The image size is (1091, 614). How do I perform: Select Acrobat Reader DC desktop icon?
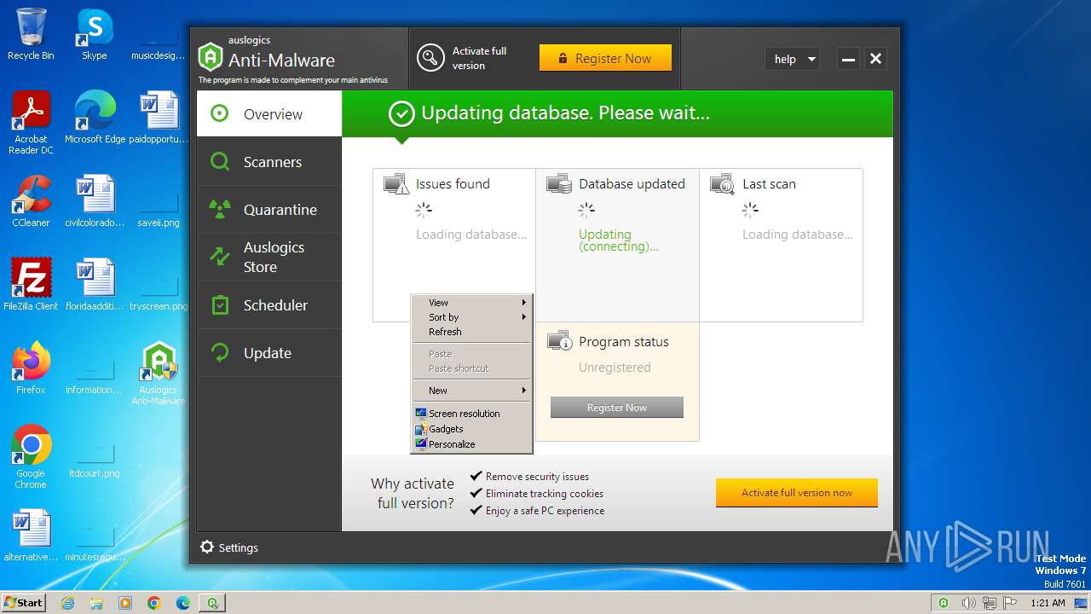pos(31,123)
